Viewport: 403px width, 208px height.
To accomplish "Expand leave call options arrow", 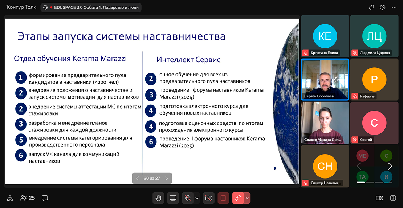I will (x=247, y=198).
